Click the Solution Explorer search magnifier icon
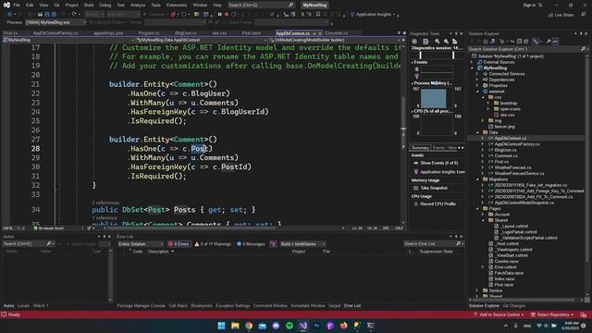The width and height of the screenshot is (592, 333). [583, 49]
